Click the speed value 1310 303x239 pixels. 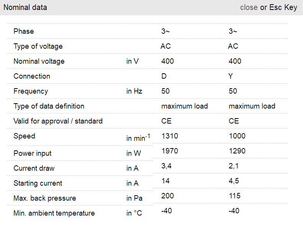(170, 136)
